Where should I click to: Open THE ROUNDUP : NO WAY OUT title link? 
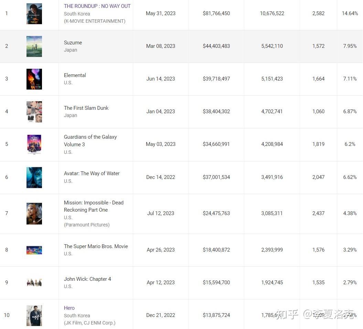pyautogui.click(x=97, y=6)
